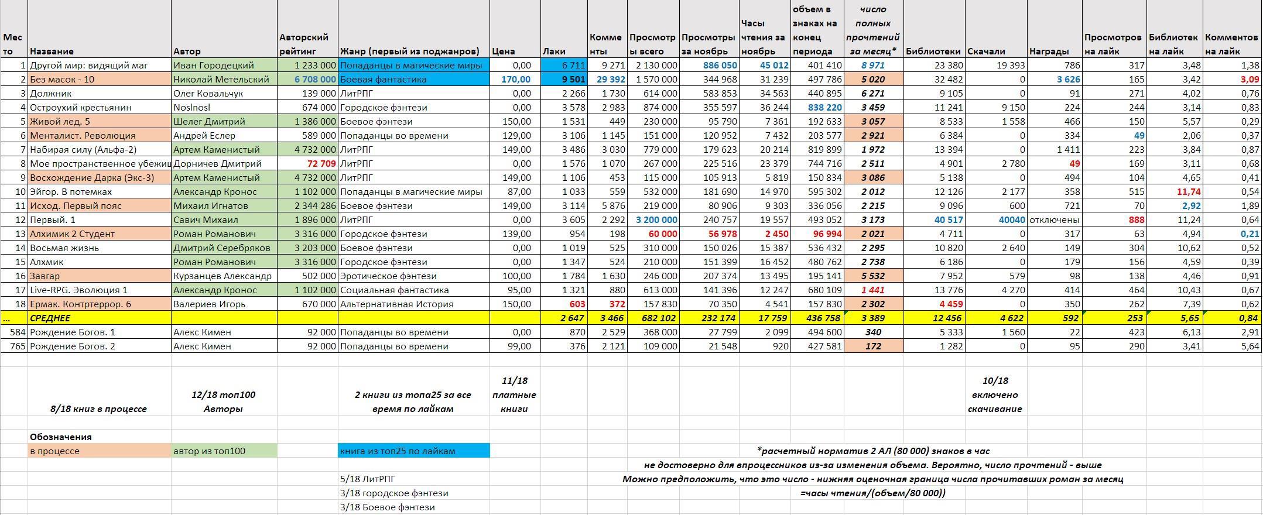The height and width of the screenshot is (515, 1263).
Task: Select the "5/18 ЛитРПГ" summary cell
Action: tap(413, 479)
